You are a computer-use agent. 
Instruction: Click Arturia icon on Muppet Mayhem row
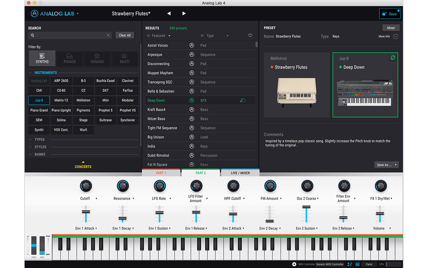[x=192, y=73]
